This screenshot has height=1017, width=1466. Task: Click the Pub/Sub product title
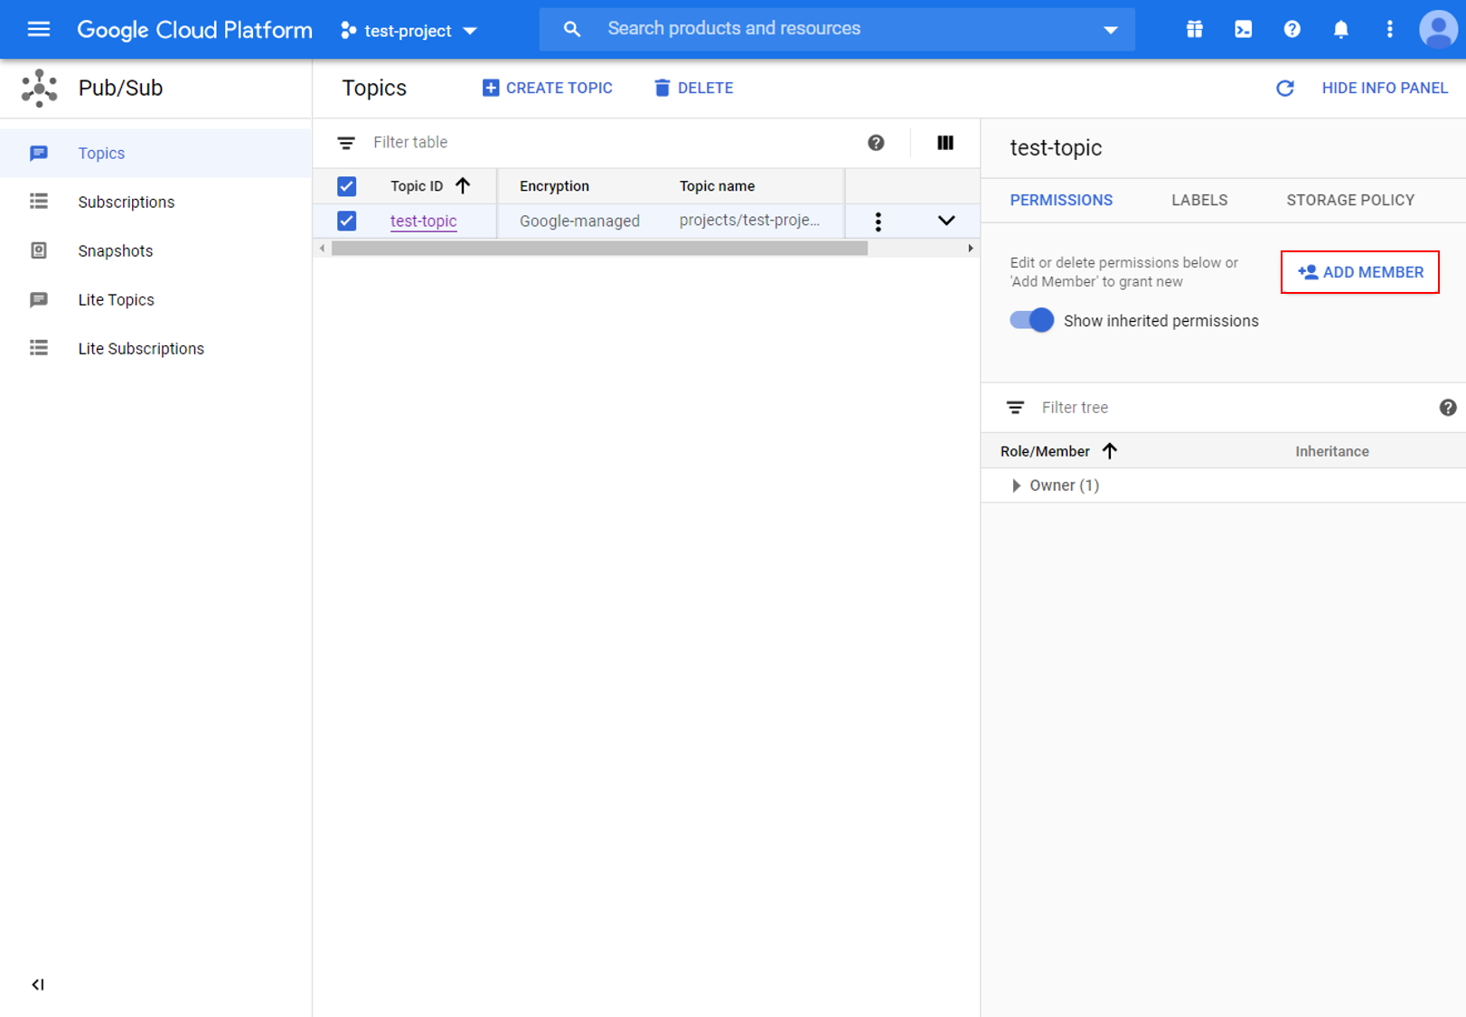coord(120,88)
